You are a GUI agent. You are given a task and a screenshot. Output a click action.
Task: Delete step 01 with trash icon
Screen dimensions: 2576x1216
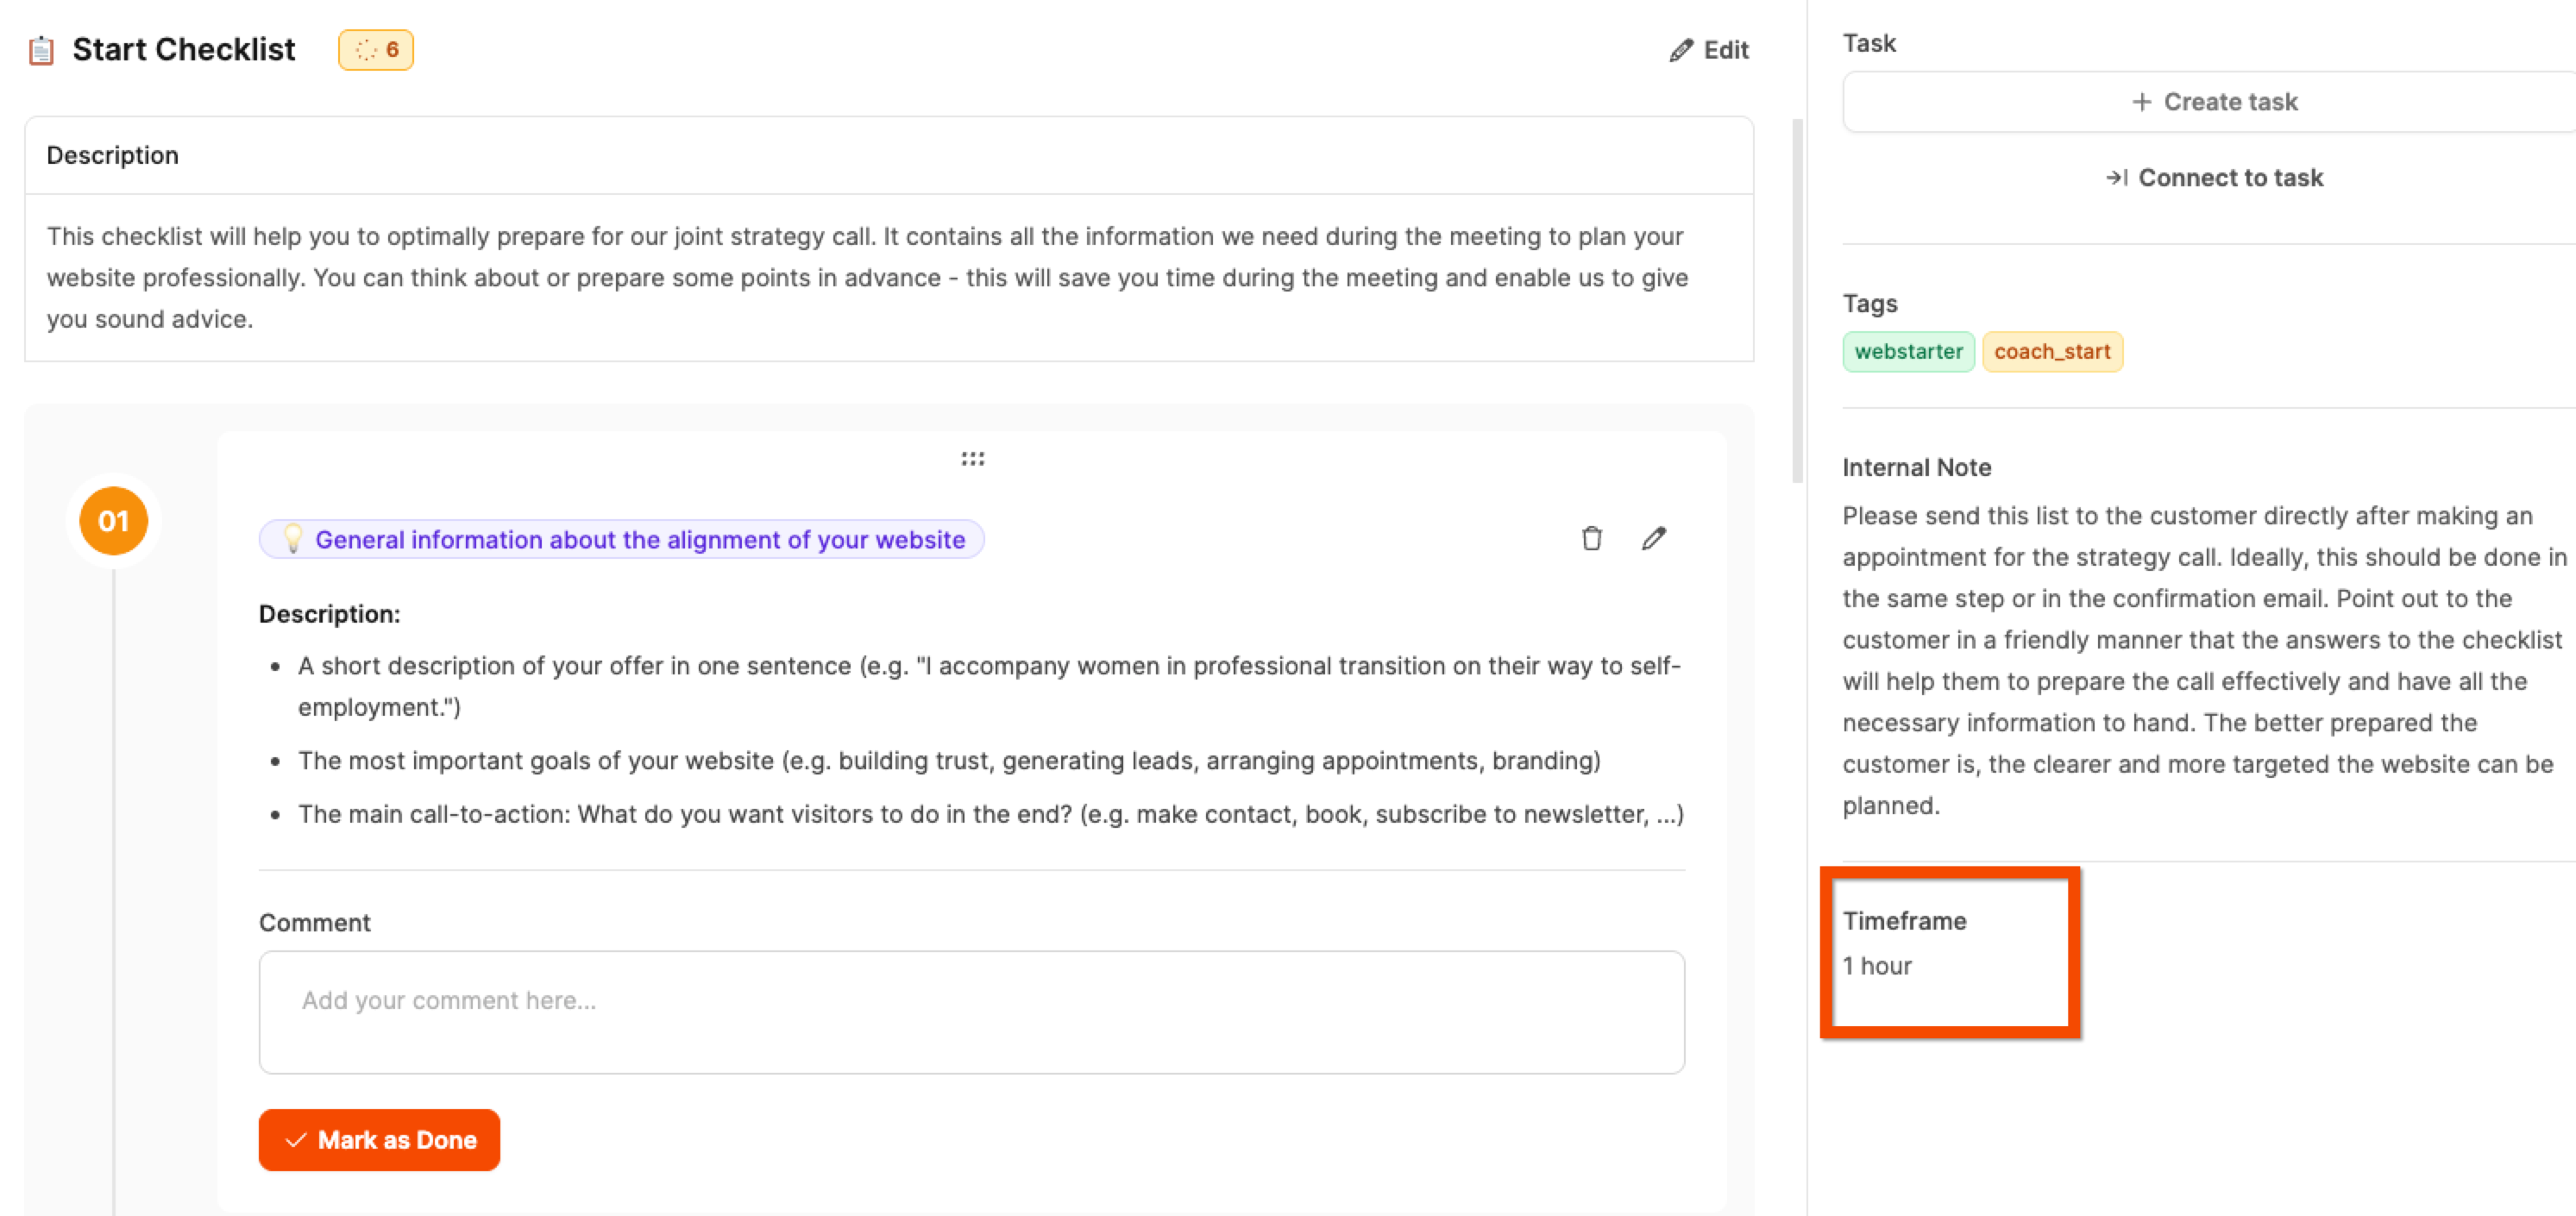pos(1591,539)
